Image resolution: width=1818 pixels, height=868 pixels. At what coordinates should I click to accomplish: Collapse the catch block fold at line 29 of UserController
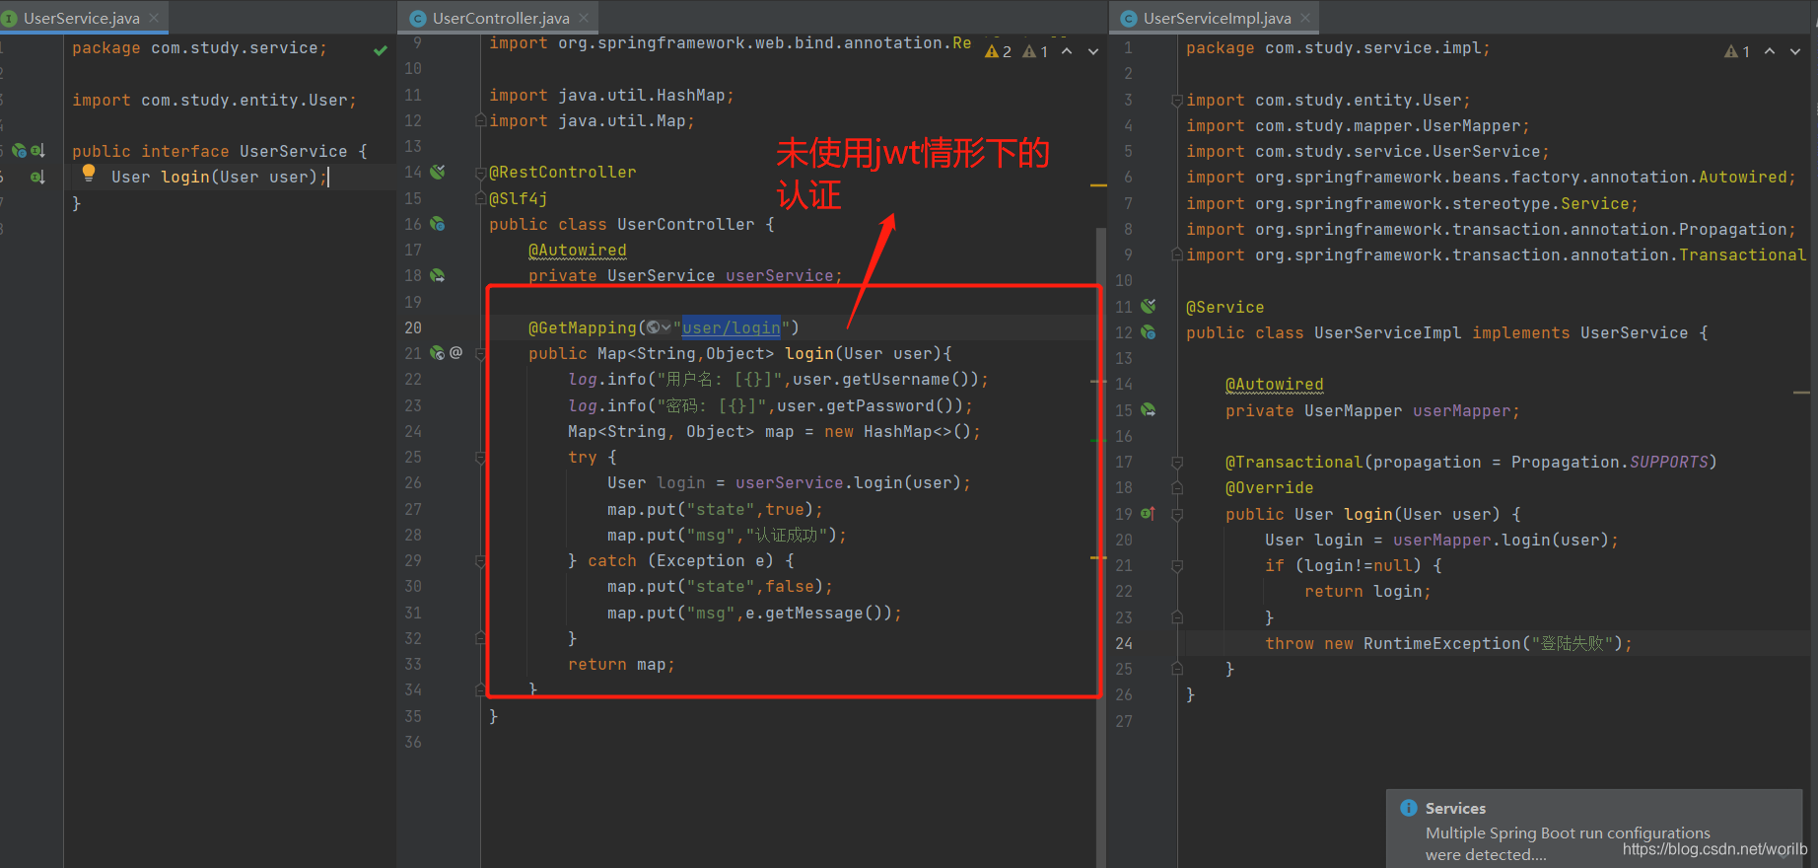[480, 560]
